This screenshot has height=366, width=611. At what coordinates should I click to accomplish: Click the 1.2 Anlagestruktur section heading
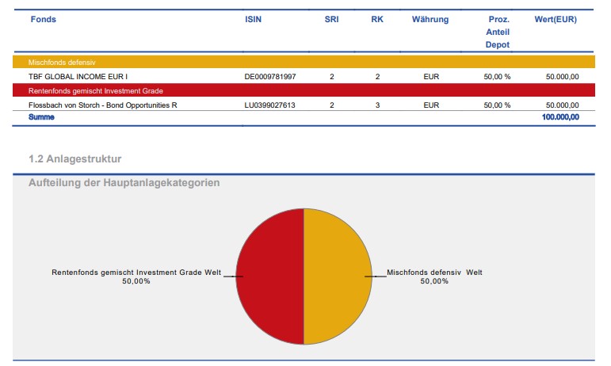pos(75,159)
